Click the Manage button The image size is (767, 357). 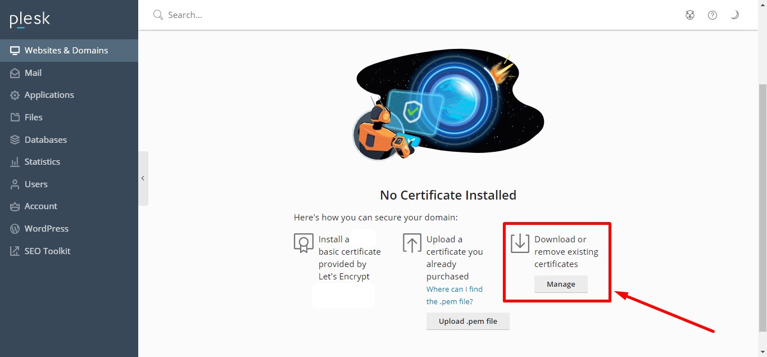pyautogui.click(x=561, y=284)
